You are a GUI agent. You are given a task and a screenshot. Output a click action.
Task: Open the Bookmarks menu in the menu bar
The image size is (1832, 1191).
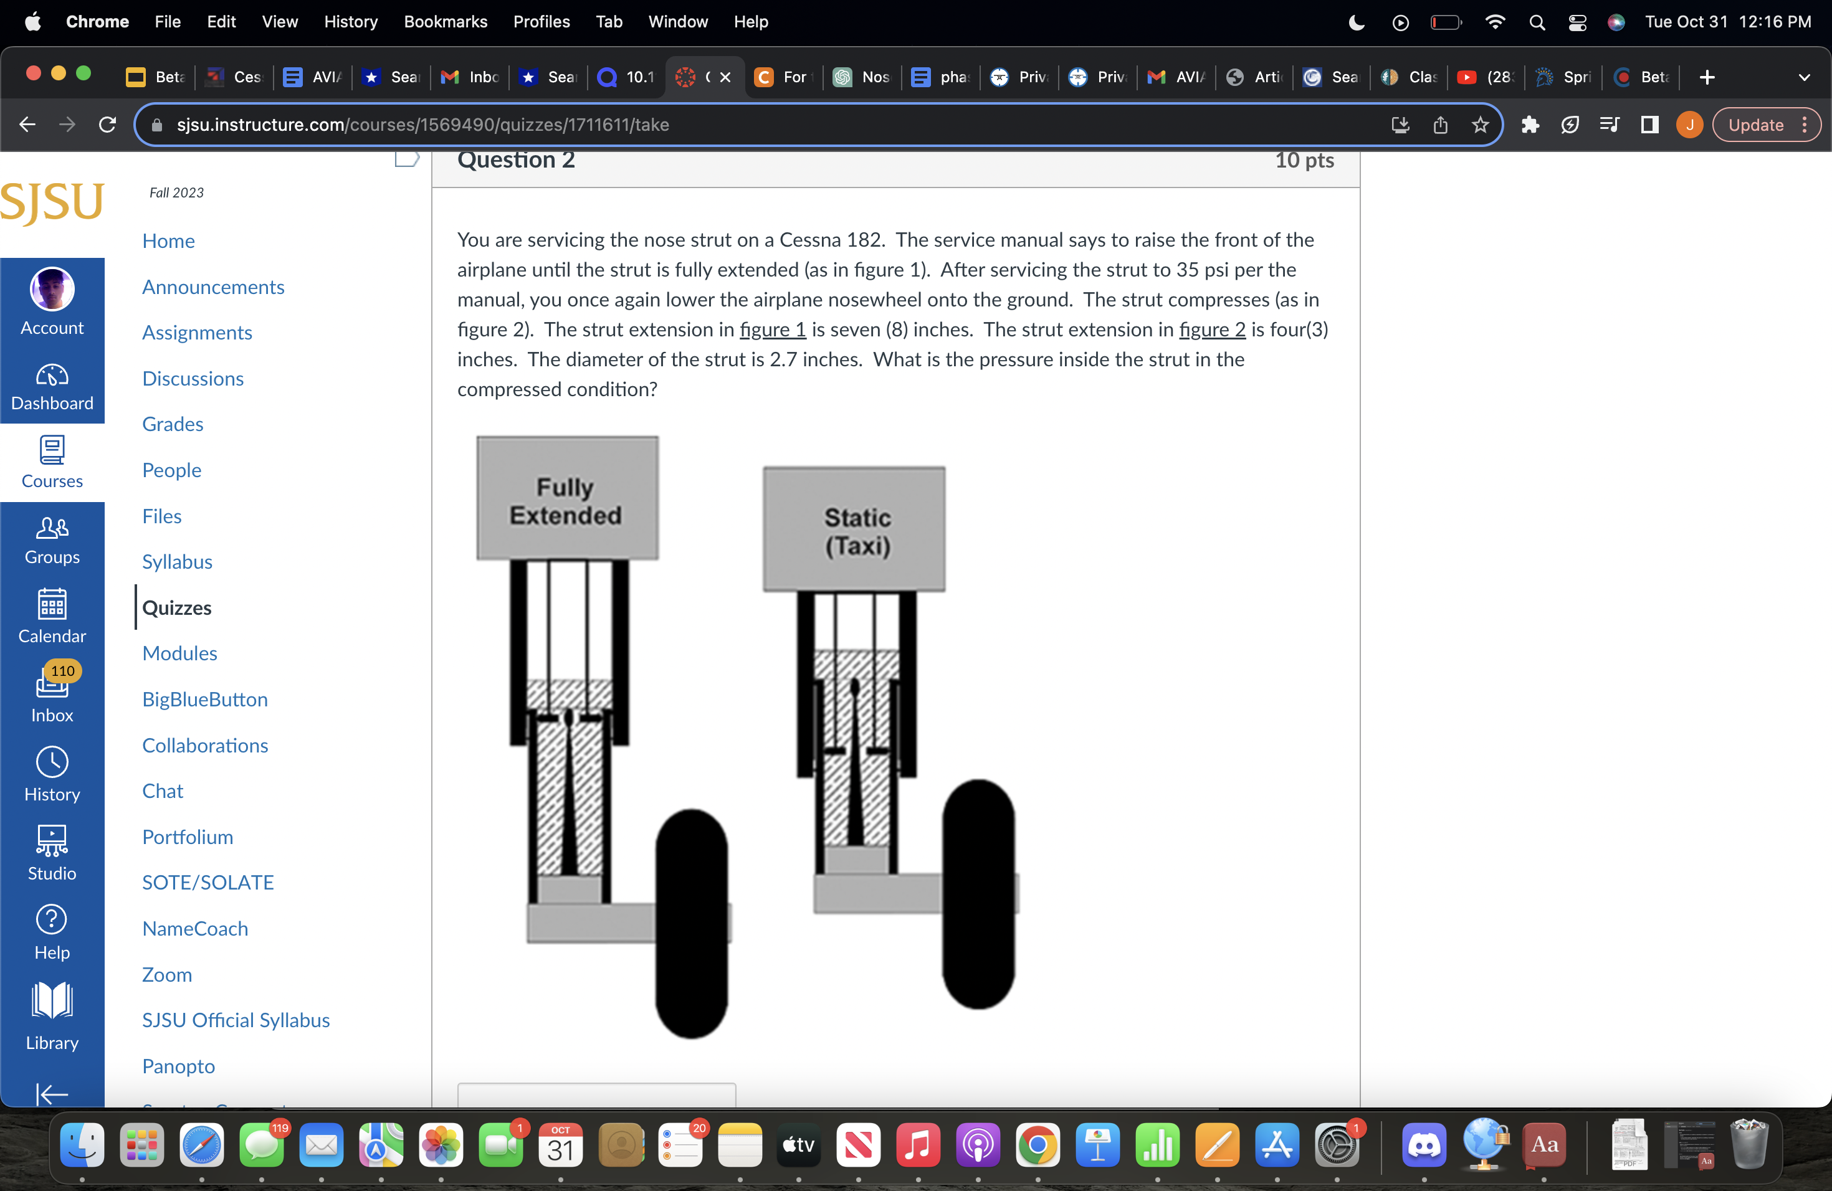(446, 22)
